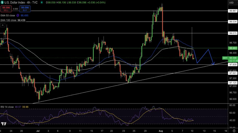The width and height of the screenshot is (238, 133).
Task: Click the dollar symbol logo next to the chart title
Action: [2, 2]
